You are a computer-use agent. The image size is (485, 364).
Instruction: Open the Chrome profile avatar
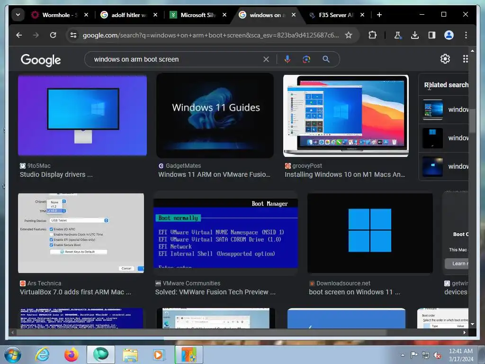pos(449,35)
